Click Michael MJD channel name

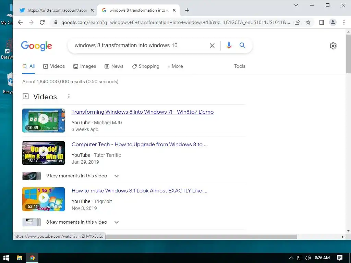pos(108,123)
